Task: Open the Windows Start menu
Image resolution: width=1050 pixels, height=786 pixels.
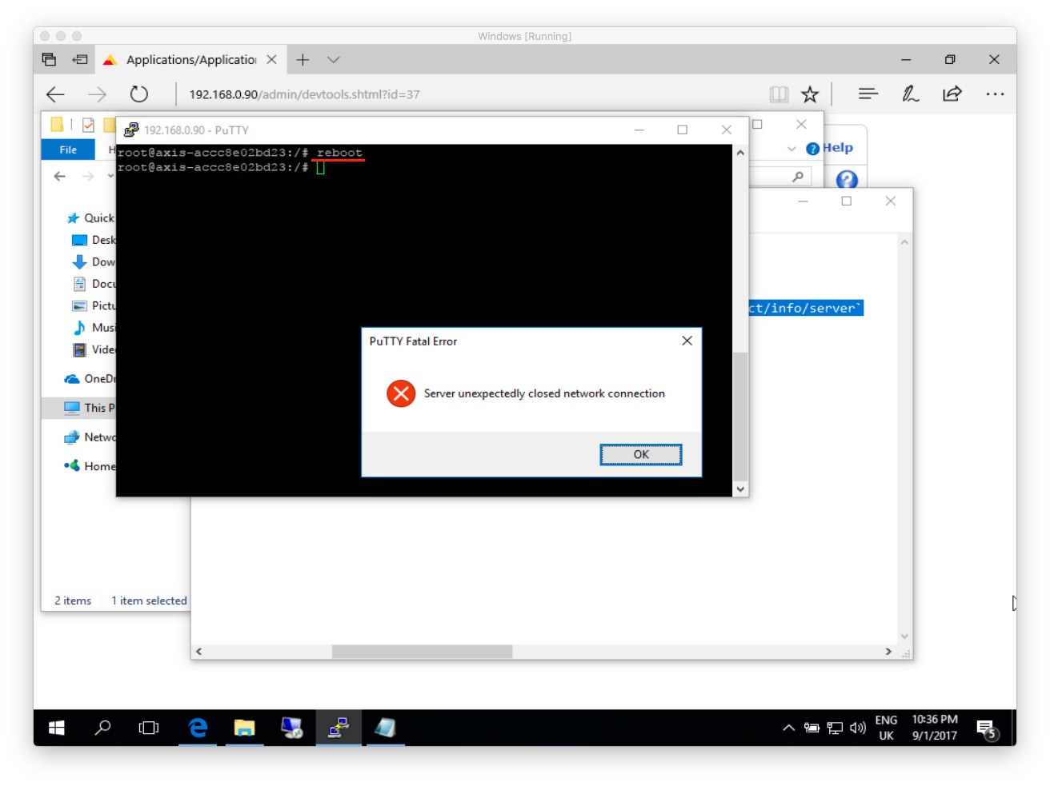Action: click(x=56, y=728)
